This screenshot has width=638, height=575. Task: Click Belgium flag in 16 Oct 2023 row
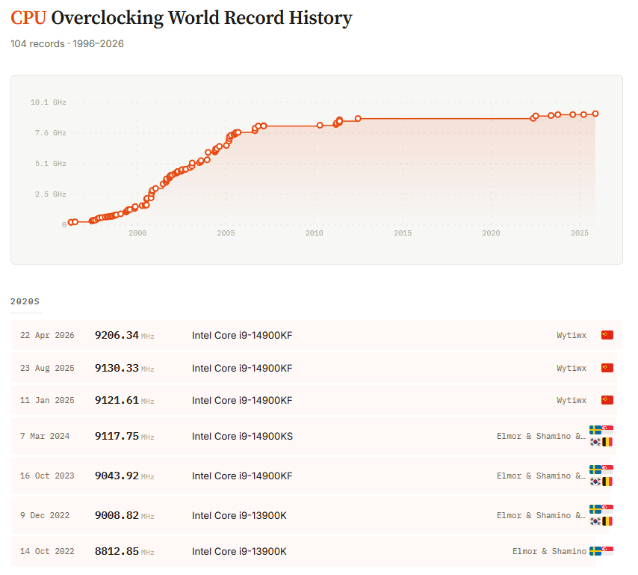pyautogui.click(x=607, y=482)
